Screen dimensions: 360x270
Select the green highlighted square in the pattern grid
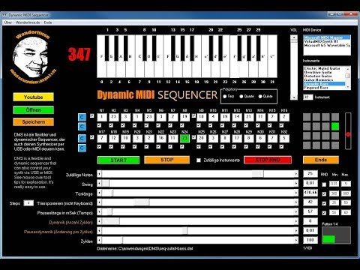pos(335,127)
